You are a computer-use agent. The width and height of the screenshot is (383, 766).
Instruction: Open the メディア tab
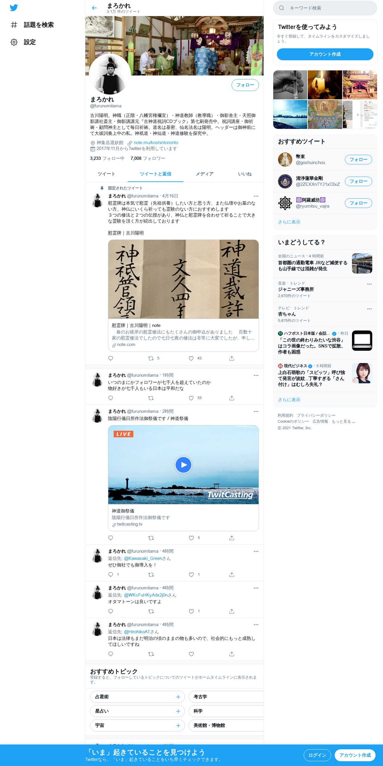click(x=205, y=174)
